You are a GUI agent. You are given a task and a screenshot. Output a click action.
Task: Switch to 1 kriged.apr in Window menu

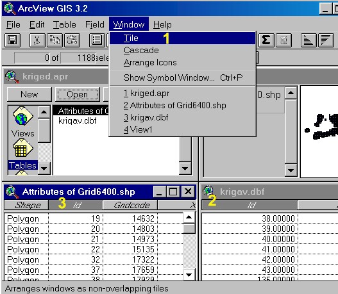pos(183,93)
